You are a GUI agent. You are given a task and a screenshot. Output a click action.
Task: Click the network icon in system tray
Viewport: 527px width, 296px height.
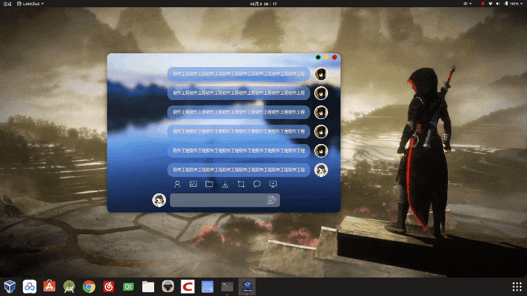click(x=490, y=4)
